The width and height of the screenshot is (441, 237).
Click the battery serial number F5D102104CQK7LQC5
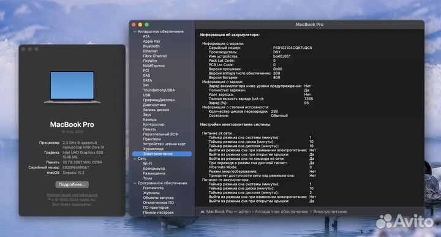(293, 48)
